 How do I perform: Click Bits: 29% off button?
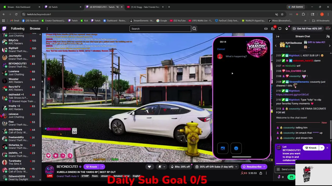180,167
